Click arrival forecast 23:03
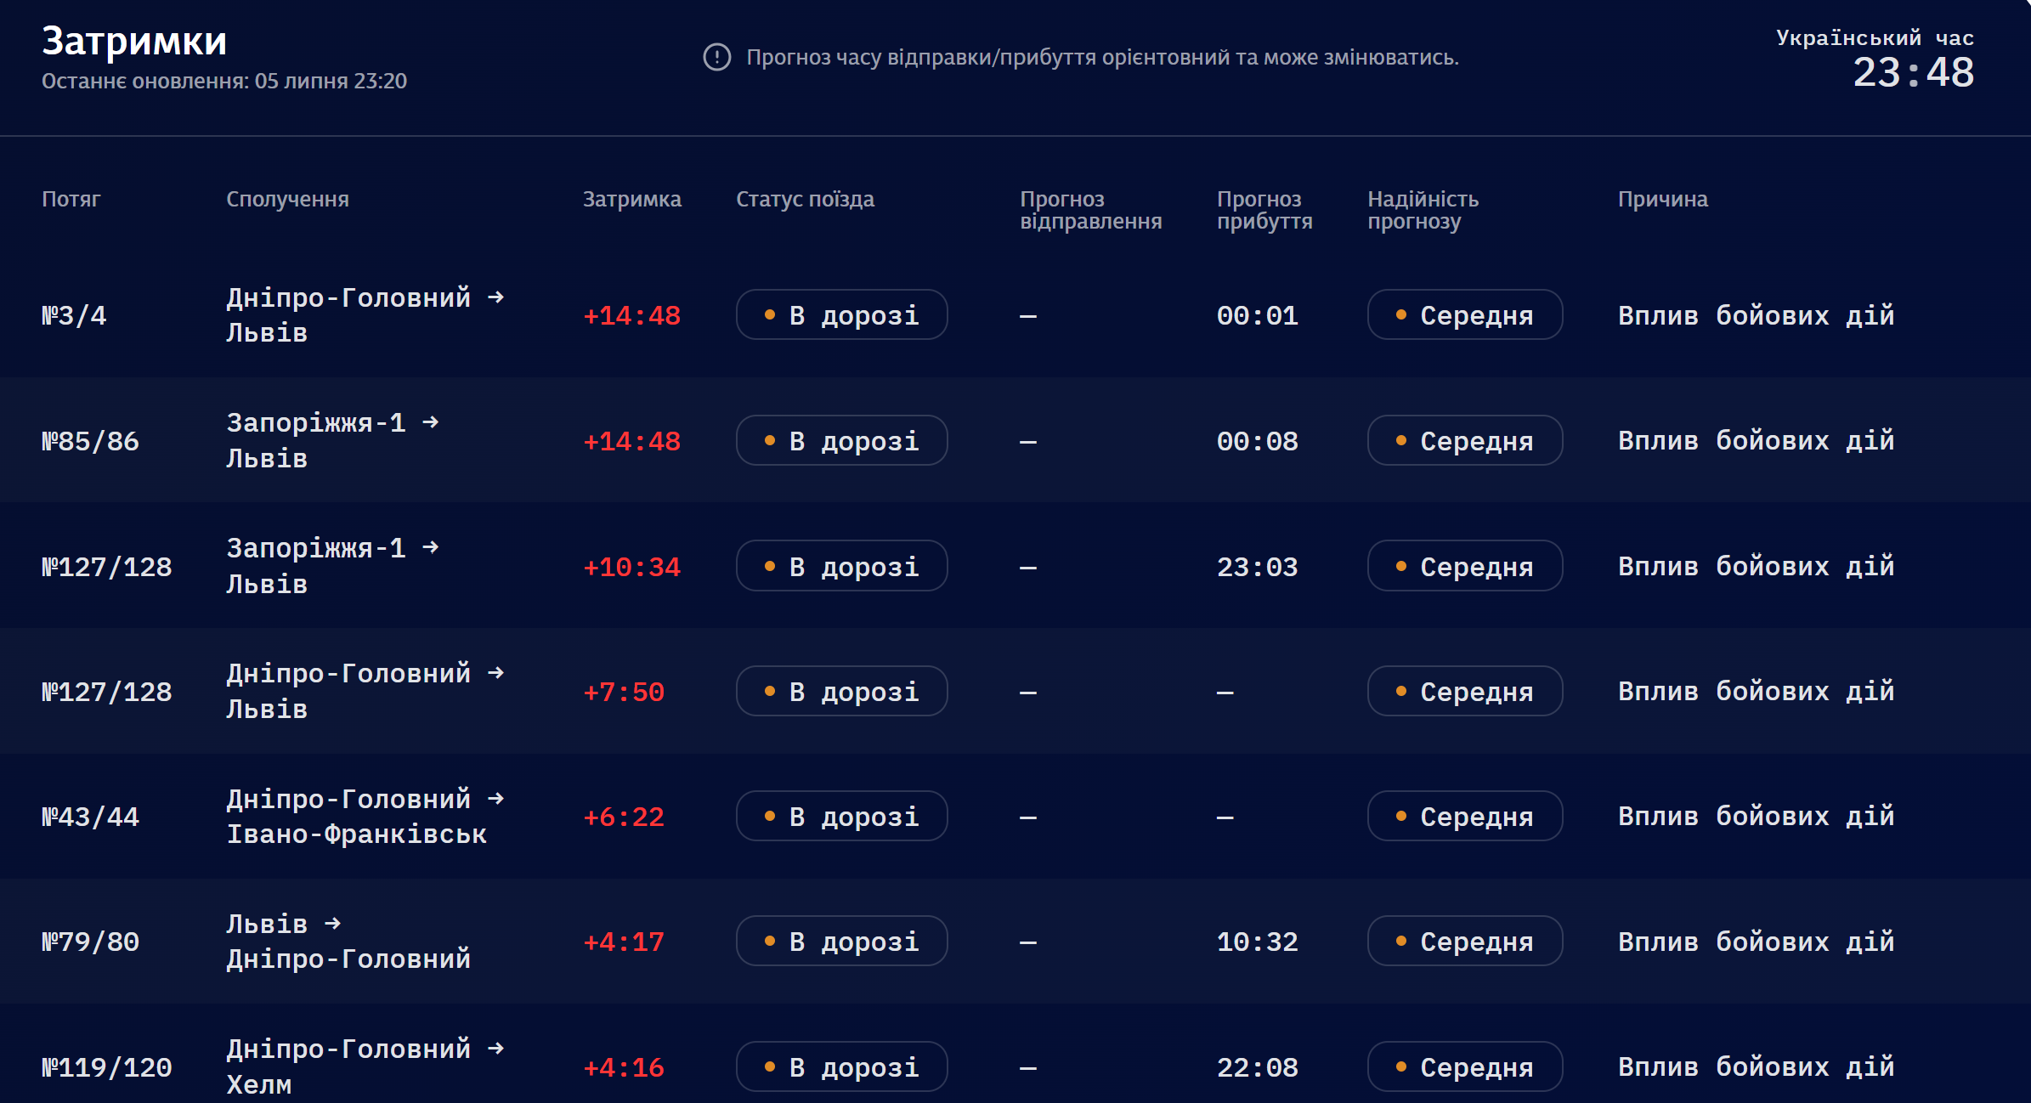The image size is (2031, 1103). (x=1258, y=567)
